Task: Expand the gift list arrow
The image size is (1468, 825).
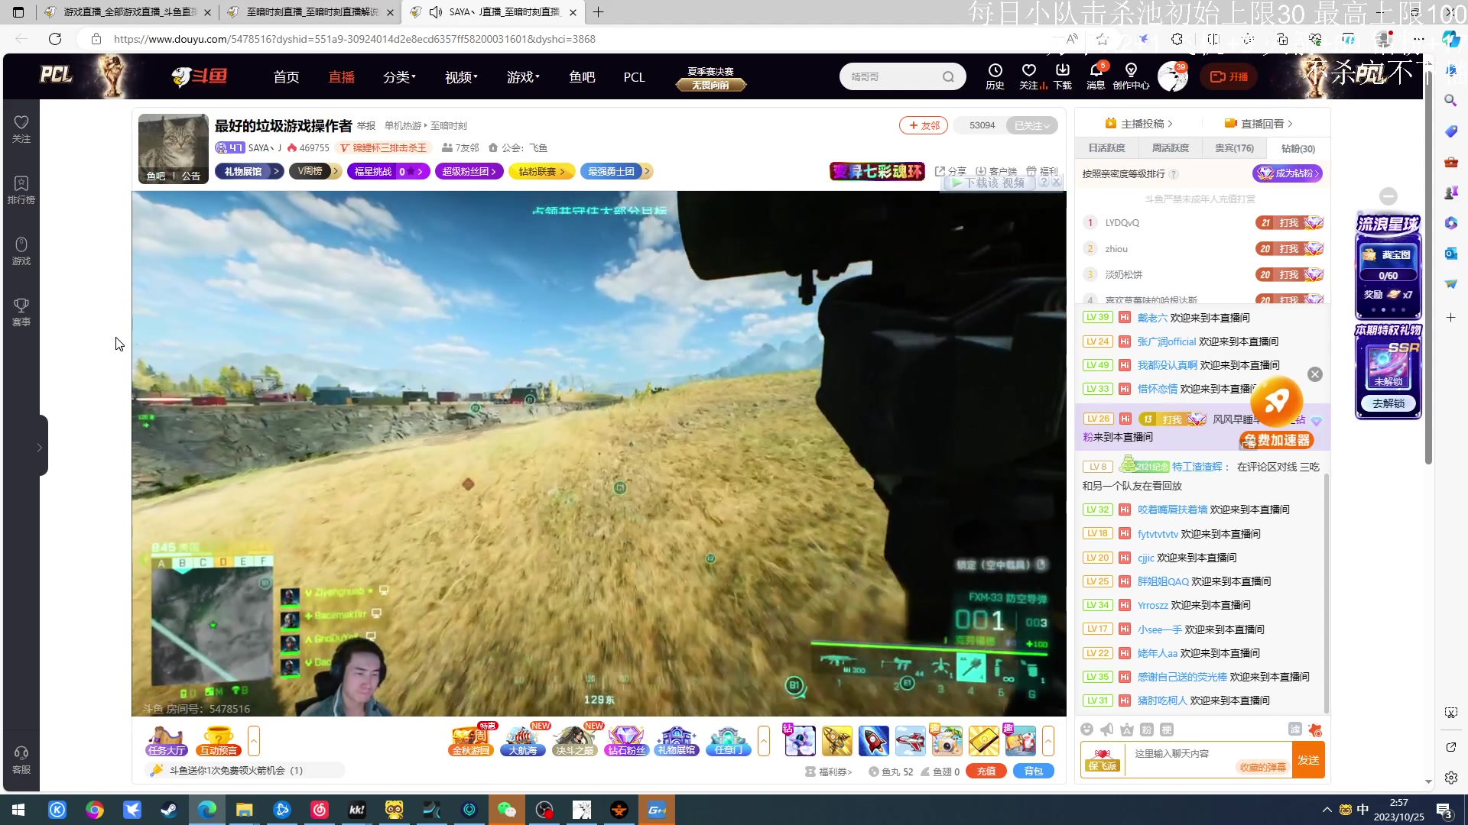Action: point(1048,741)
